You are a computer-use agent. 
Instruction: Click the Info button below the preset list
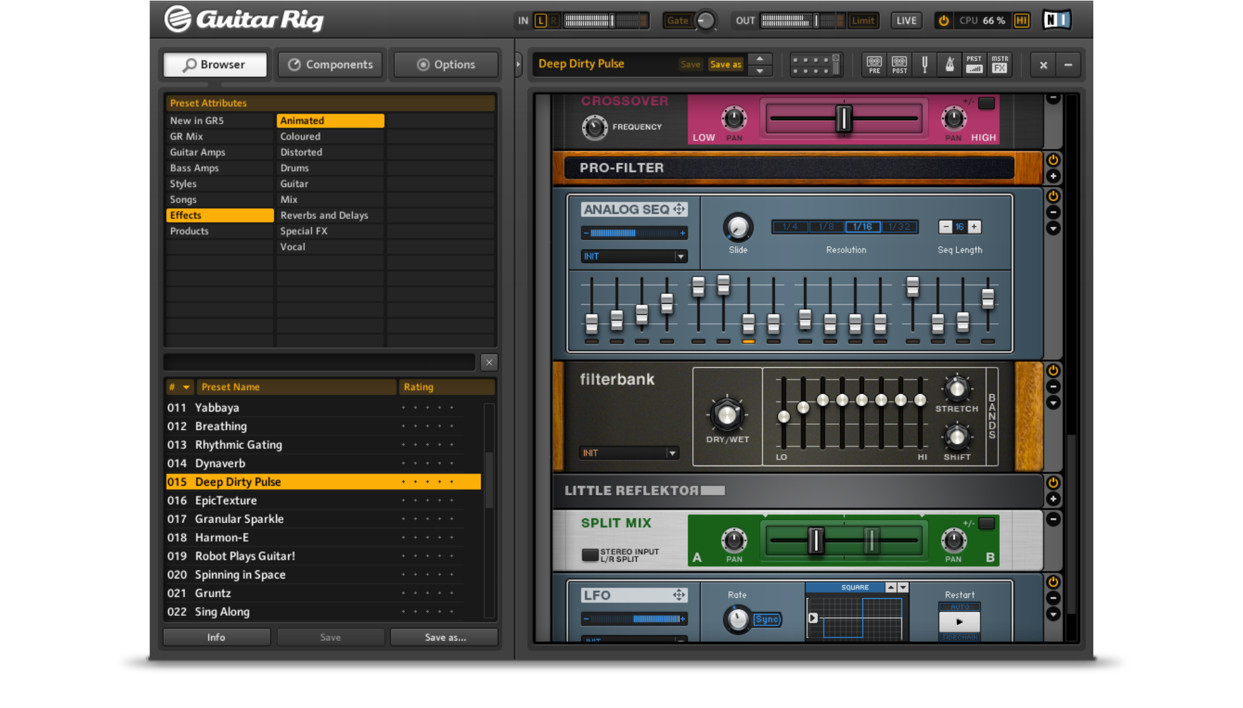216,637
